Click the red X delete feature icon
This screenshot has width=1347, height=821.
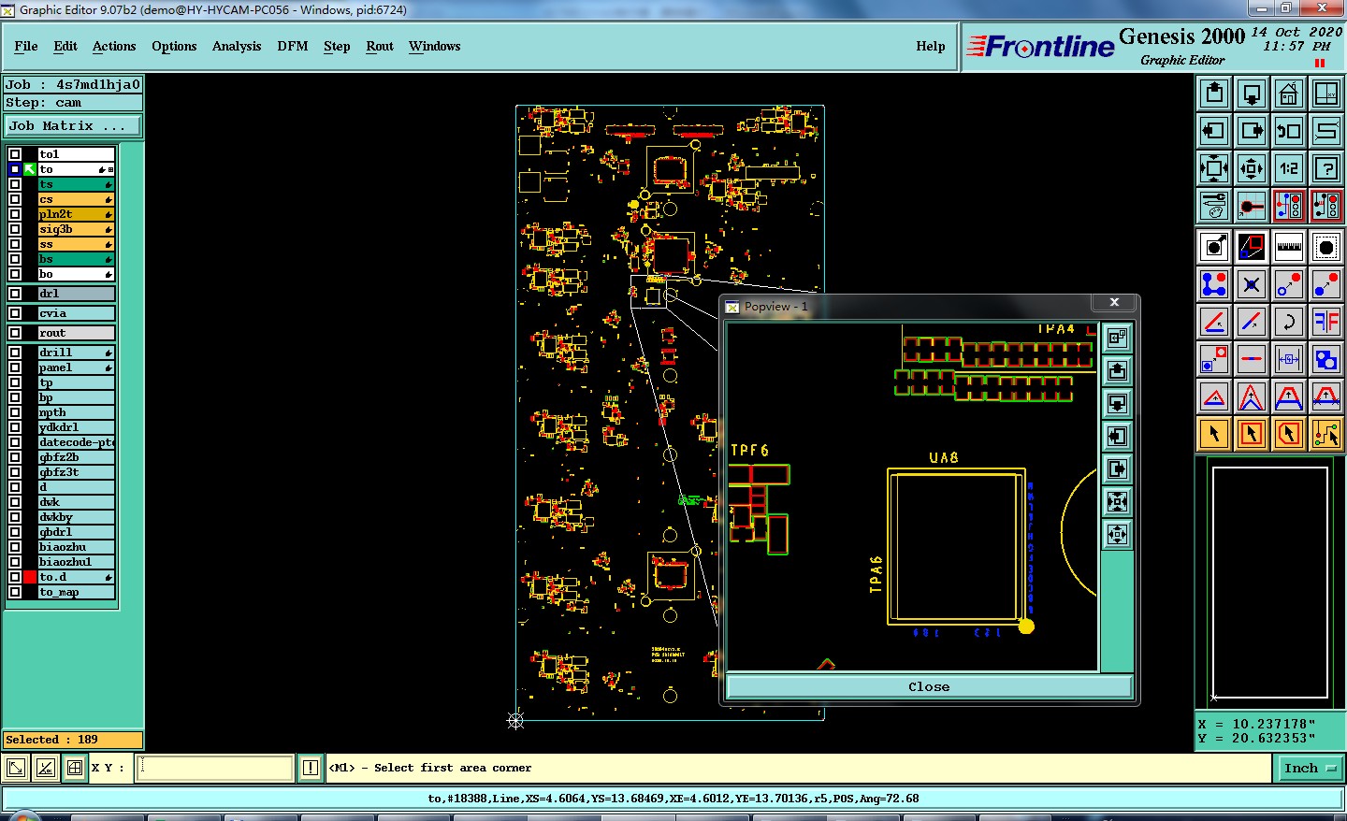tap(1252, 284)
